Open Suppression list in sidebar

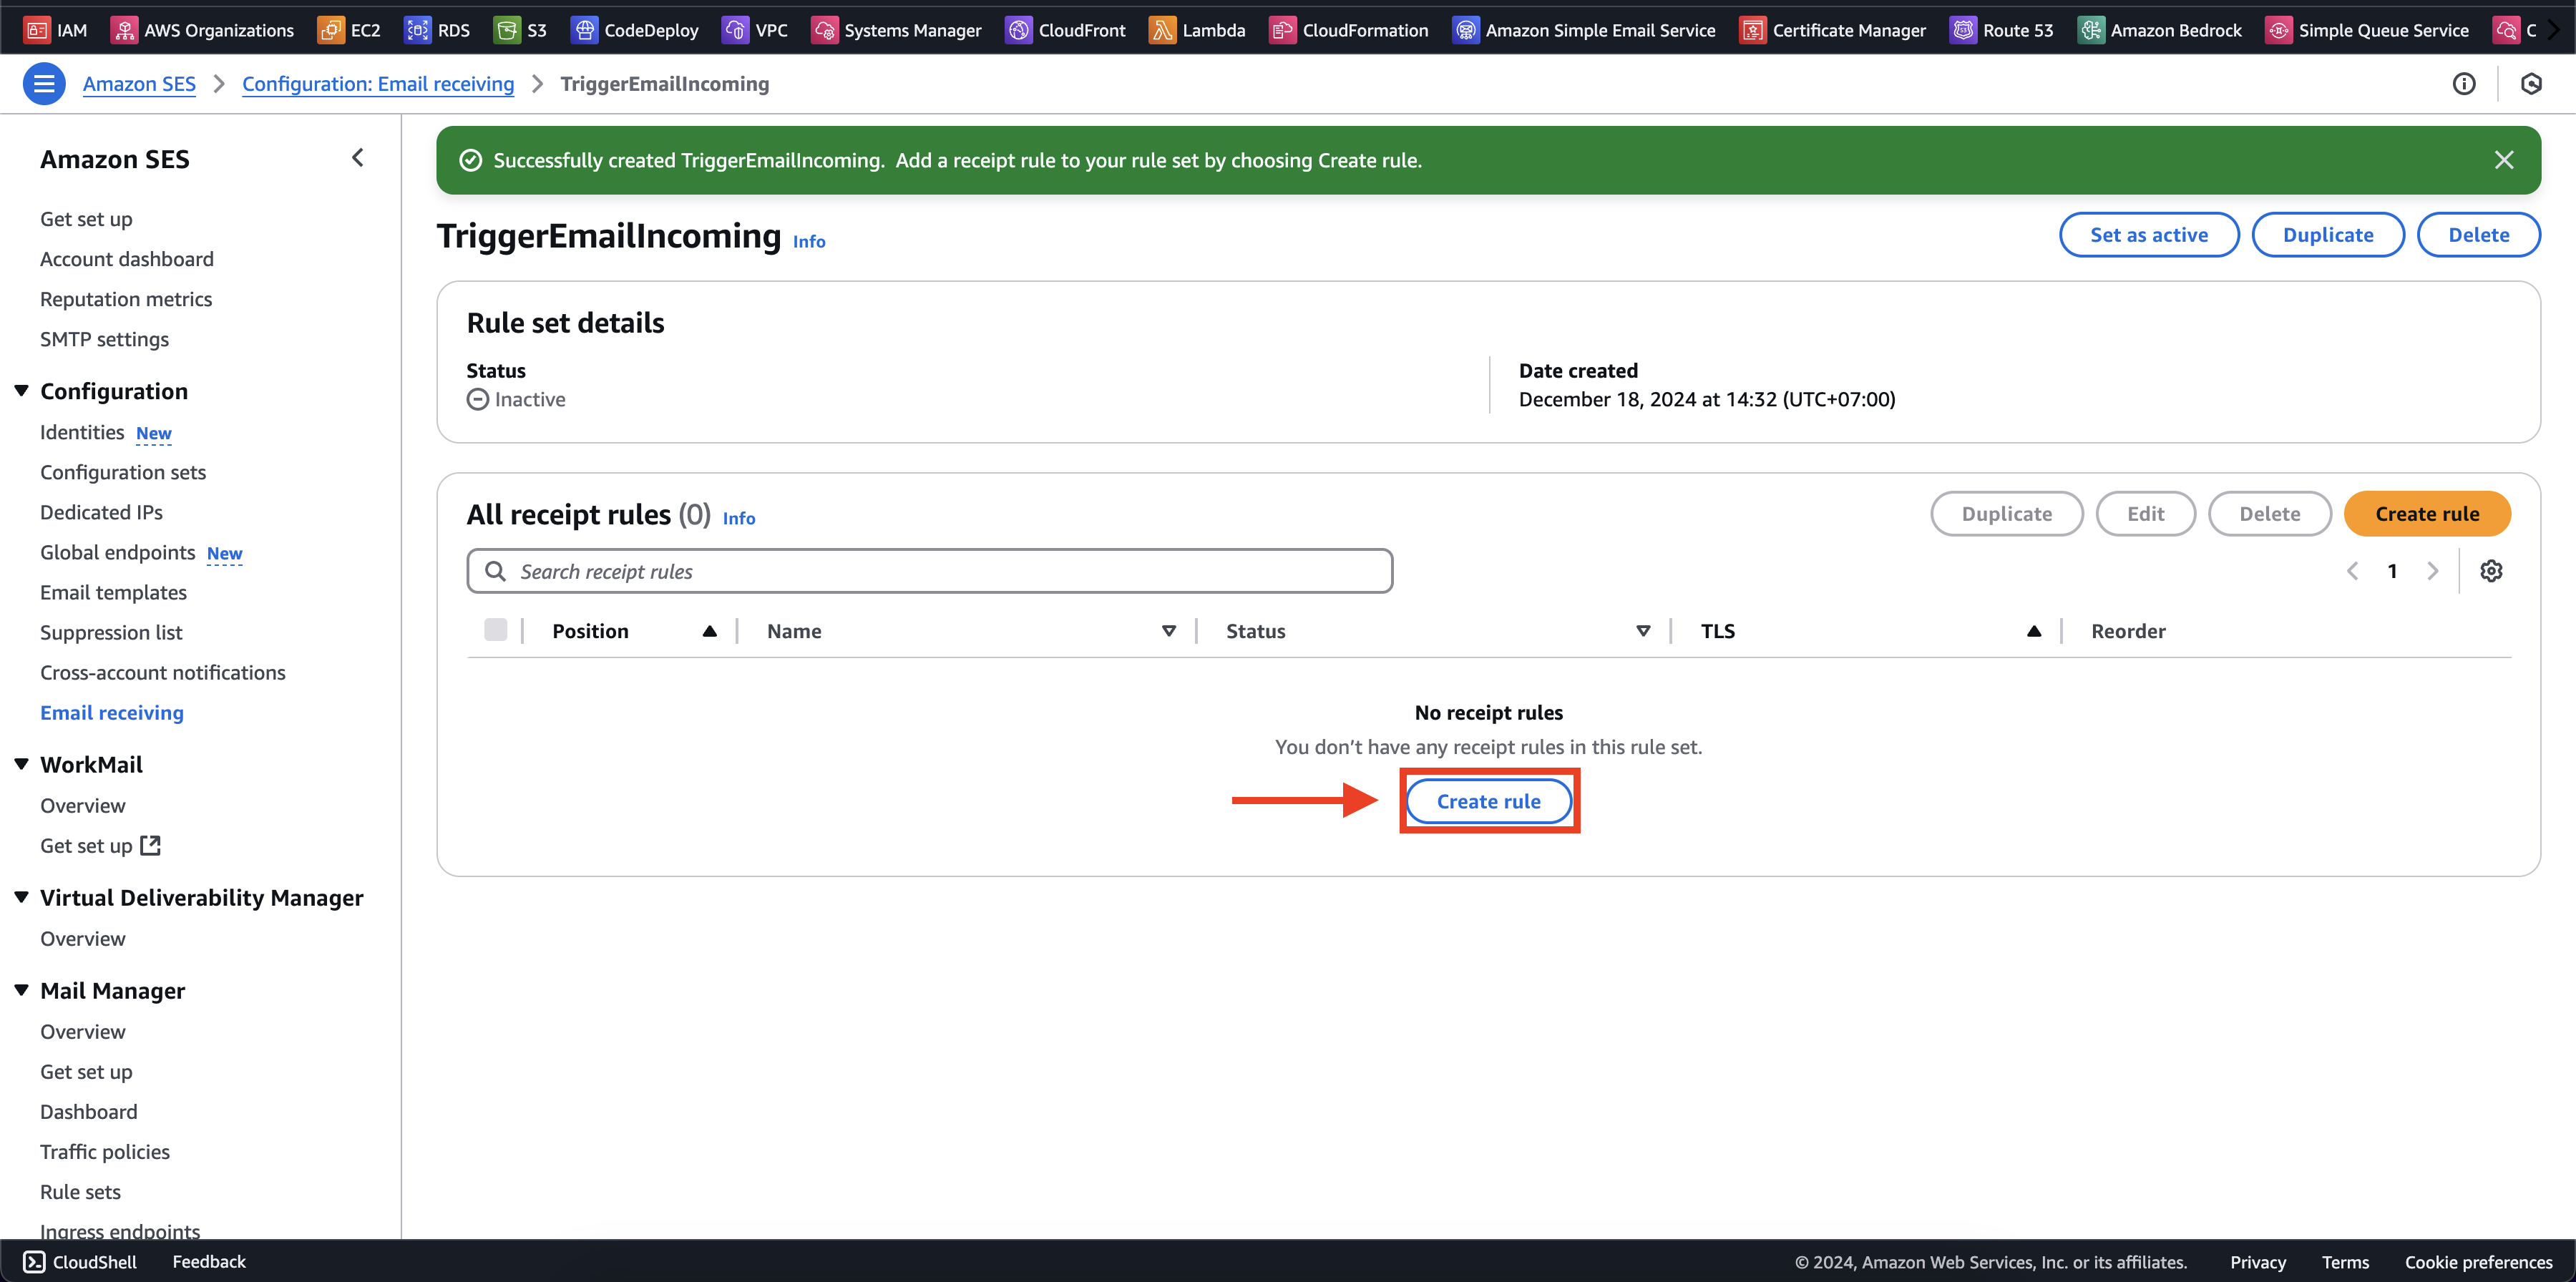[x=111, y=632]
